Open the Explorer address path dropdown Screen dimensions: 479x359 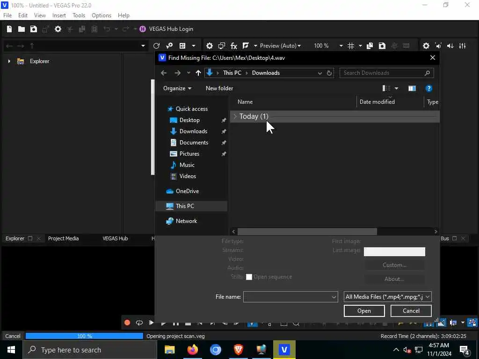click(x=143, y=46)
